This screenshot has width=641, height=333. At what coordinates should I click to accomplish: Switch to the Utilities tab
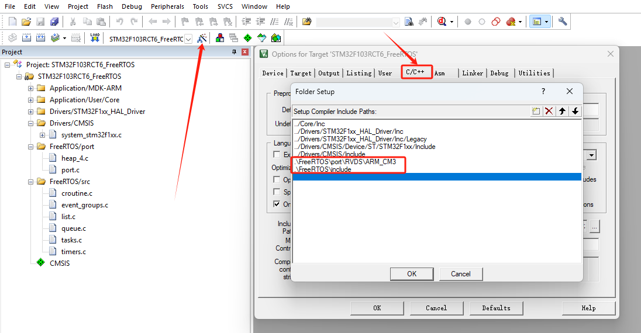[x=535, y=73]
